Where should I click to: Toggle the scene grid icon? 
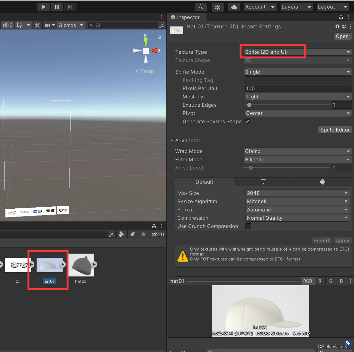pos(19,25)
